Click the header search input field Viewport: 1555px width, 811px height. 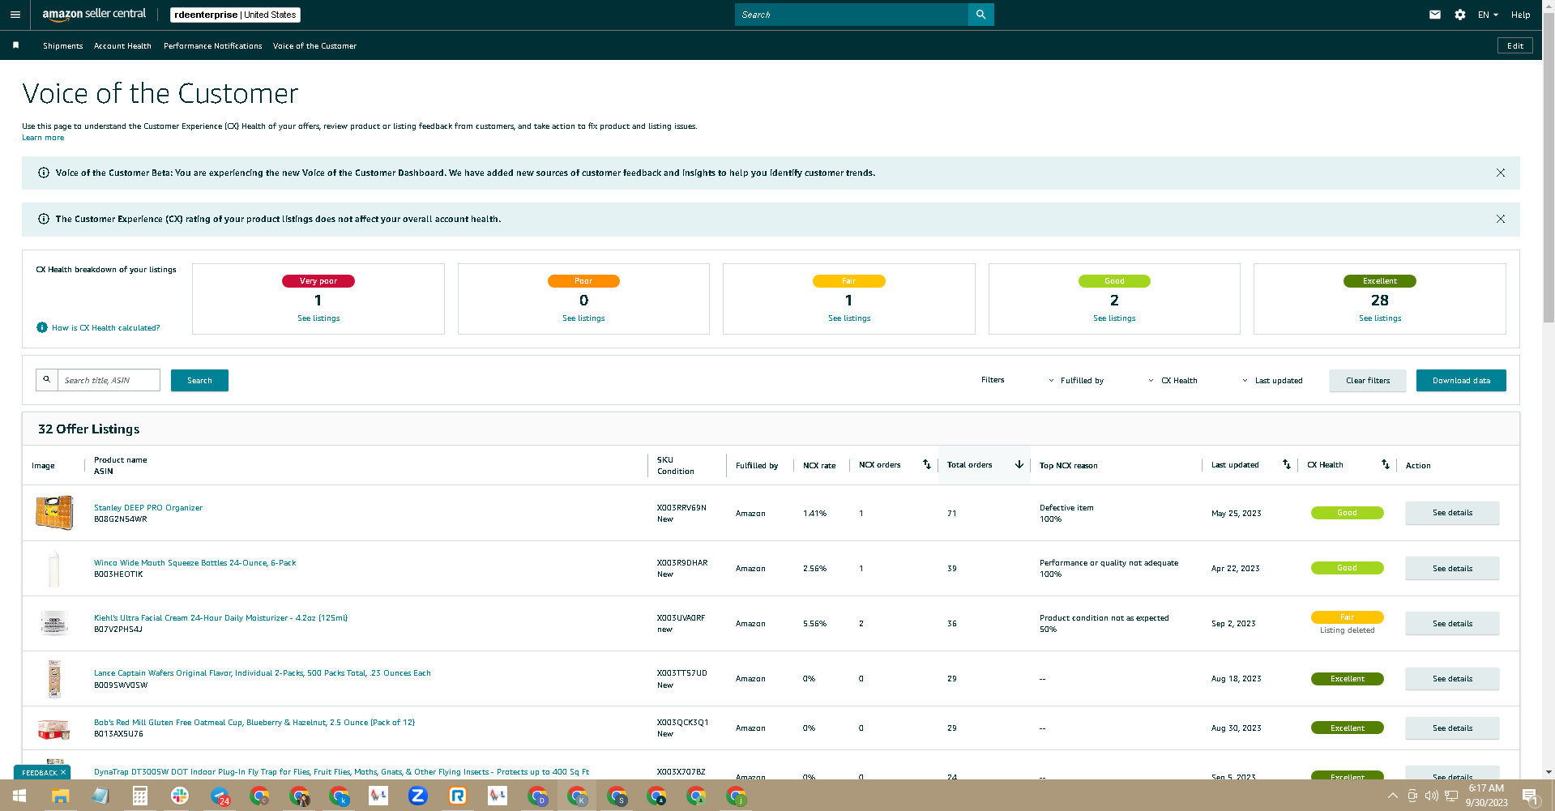pos(851,15)
